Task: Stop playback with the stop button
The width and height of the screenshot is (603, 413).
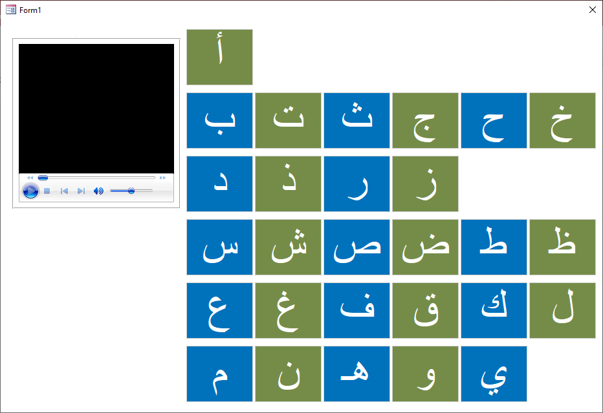Action: (x=47, y=191)
